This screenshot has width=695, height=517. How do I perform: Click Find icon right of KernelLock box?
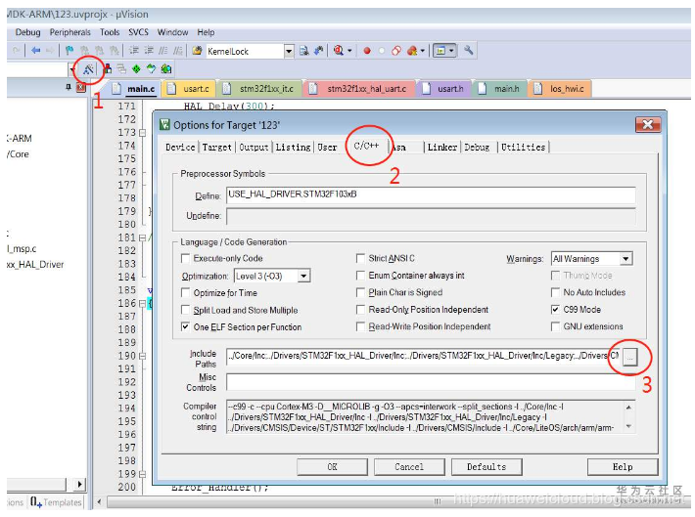click(304, 51)
